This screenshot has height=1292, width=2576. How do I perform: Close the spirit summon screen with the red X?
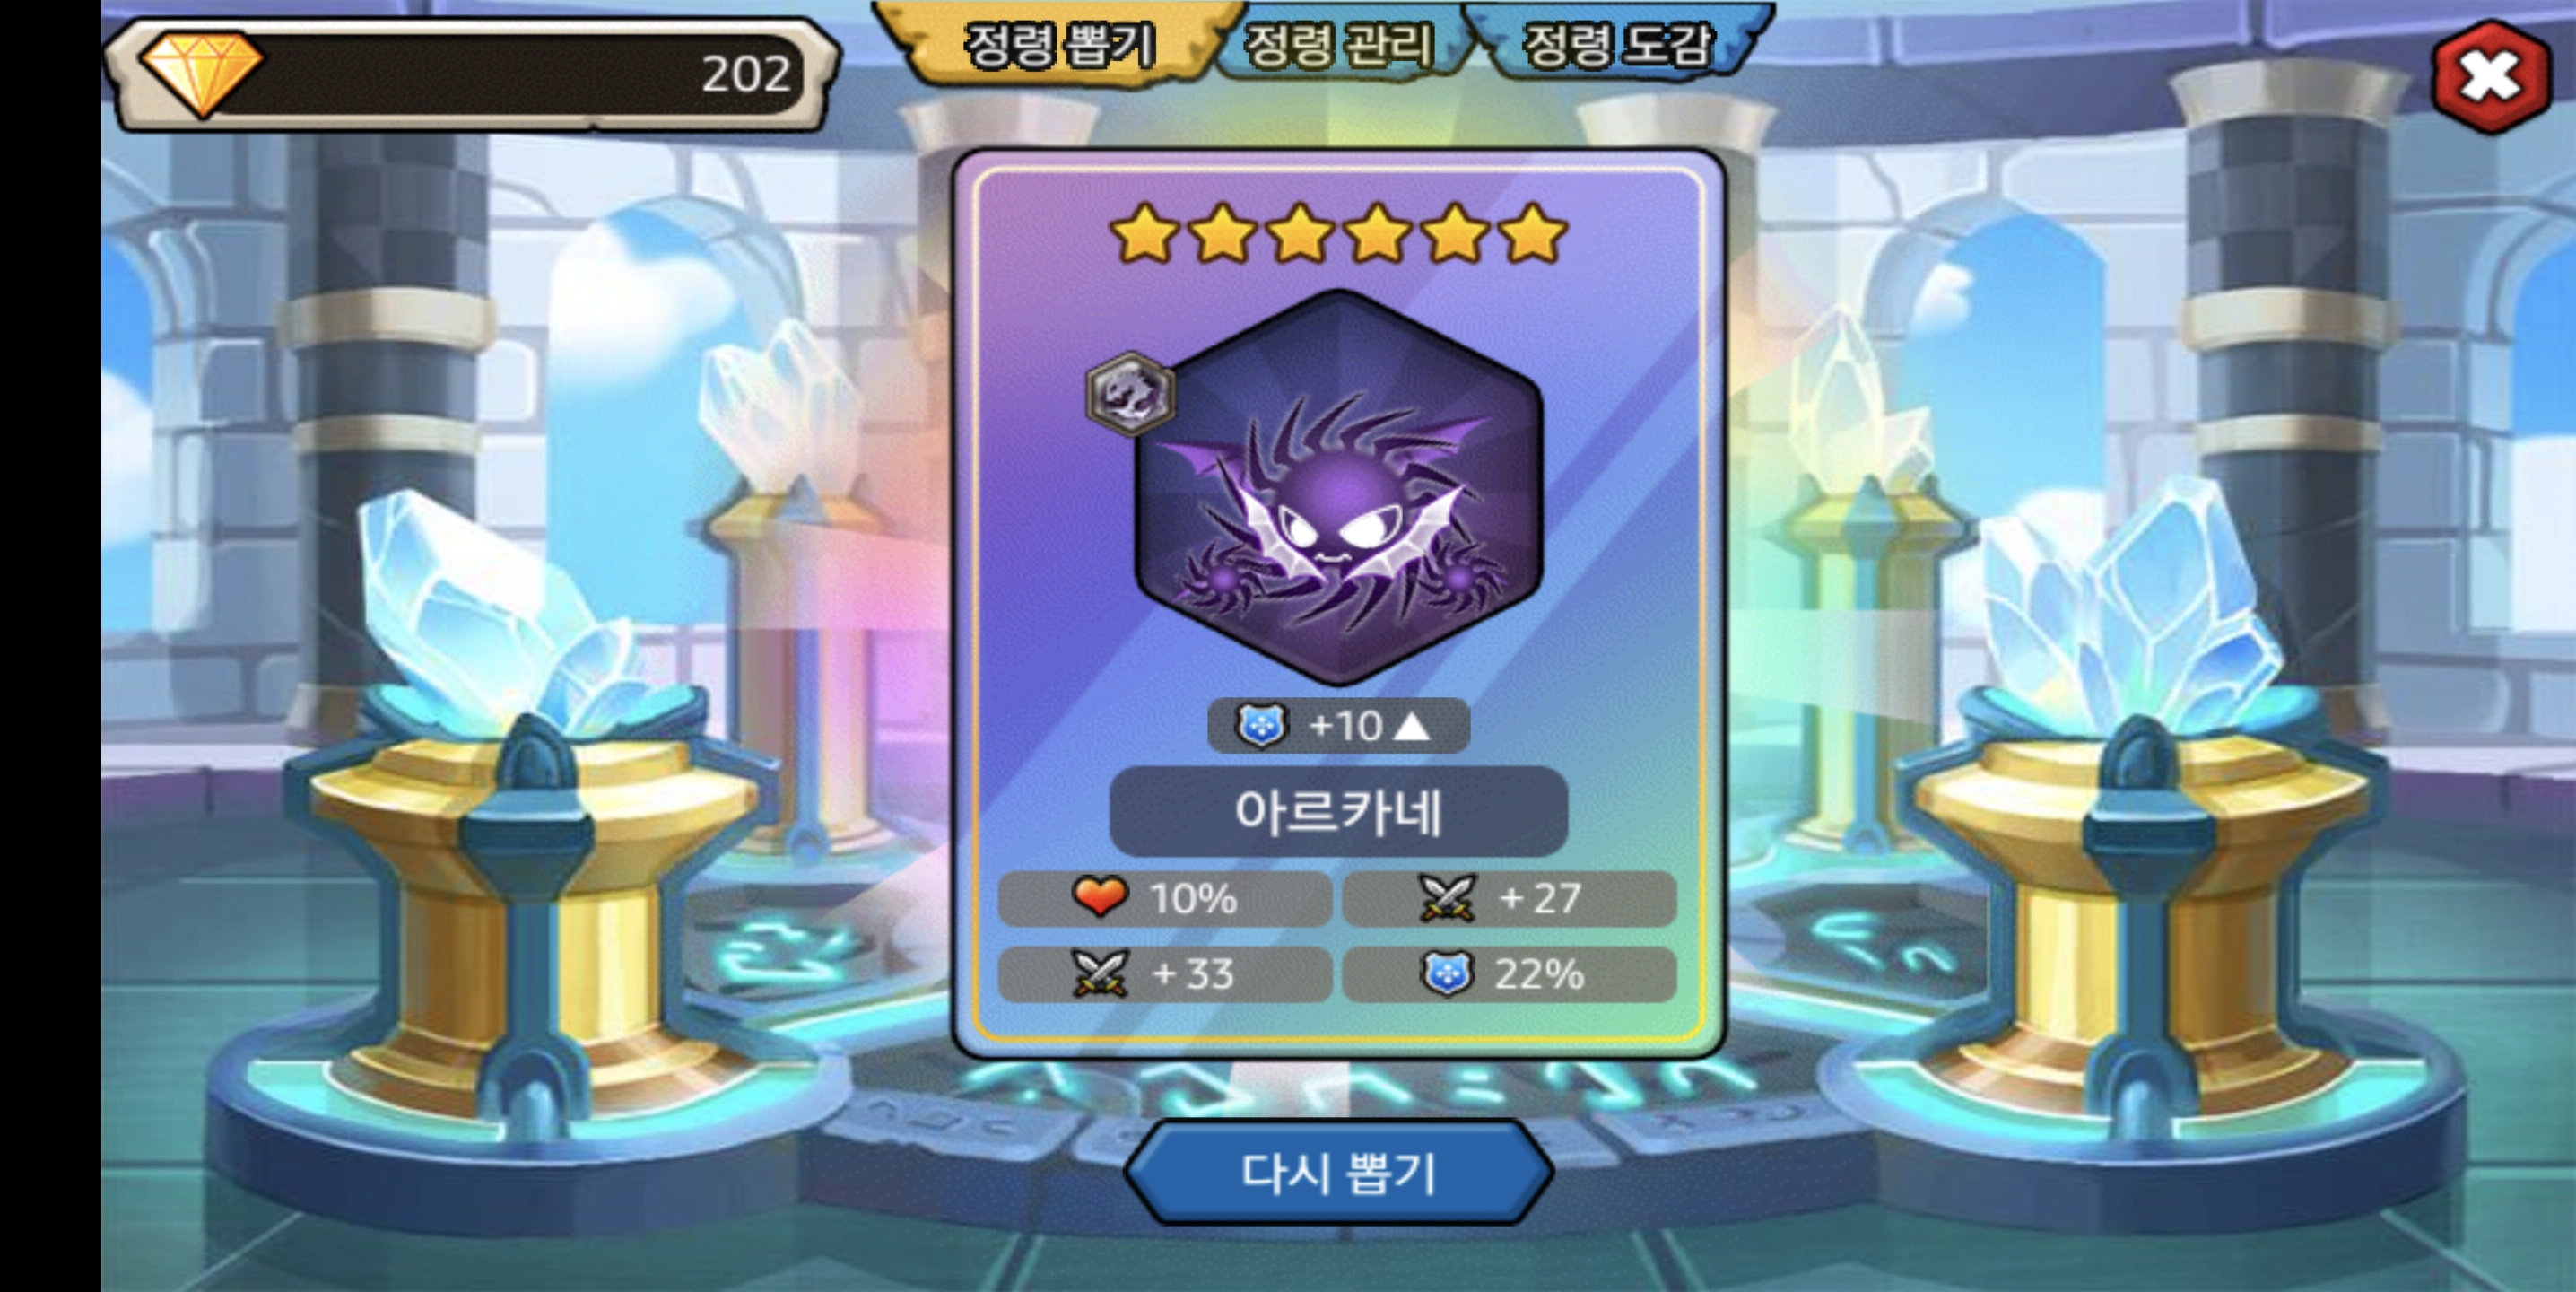coord(2489,77)
